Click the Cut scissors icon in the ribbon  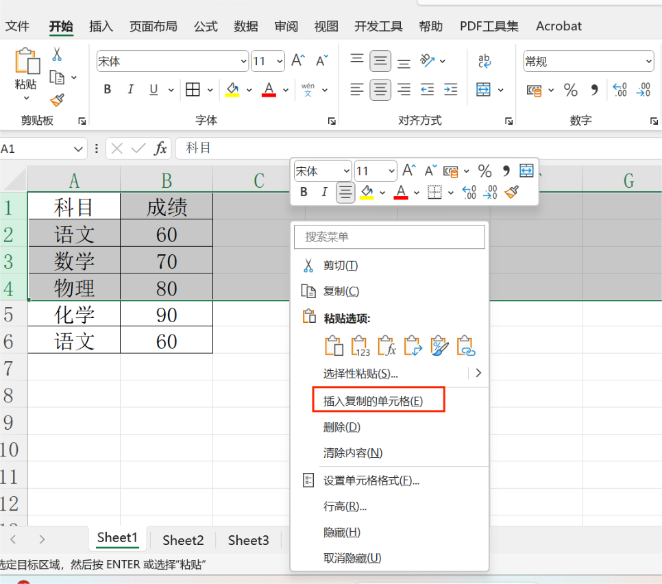pyautogui.click(x=57, y=54)
